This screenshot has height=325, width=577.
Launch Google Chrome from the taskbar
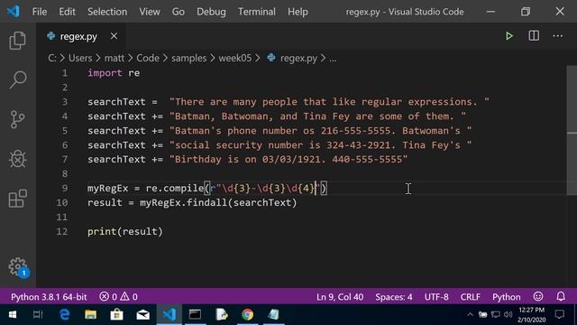click(x=248, y=314)
